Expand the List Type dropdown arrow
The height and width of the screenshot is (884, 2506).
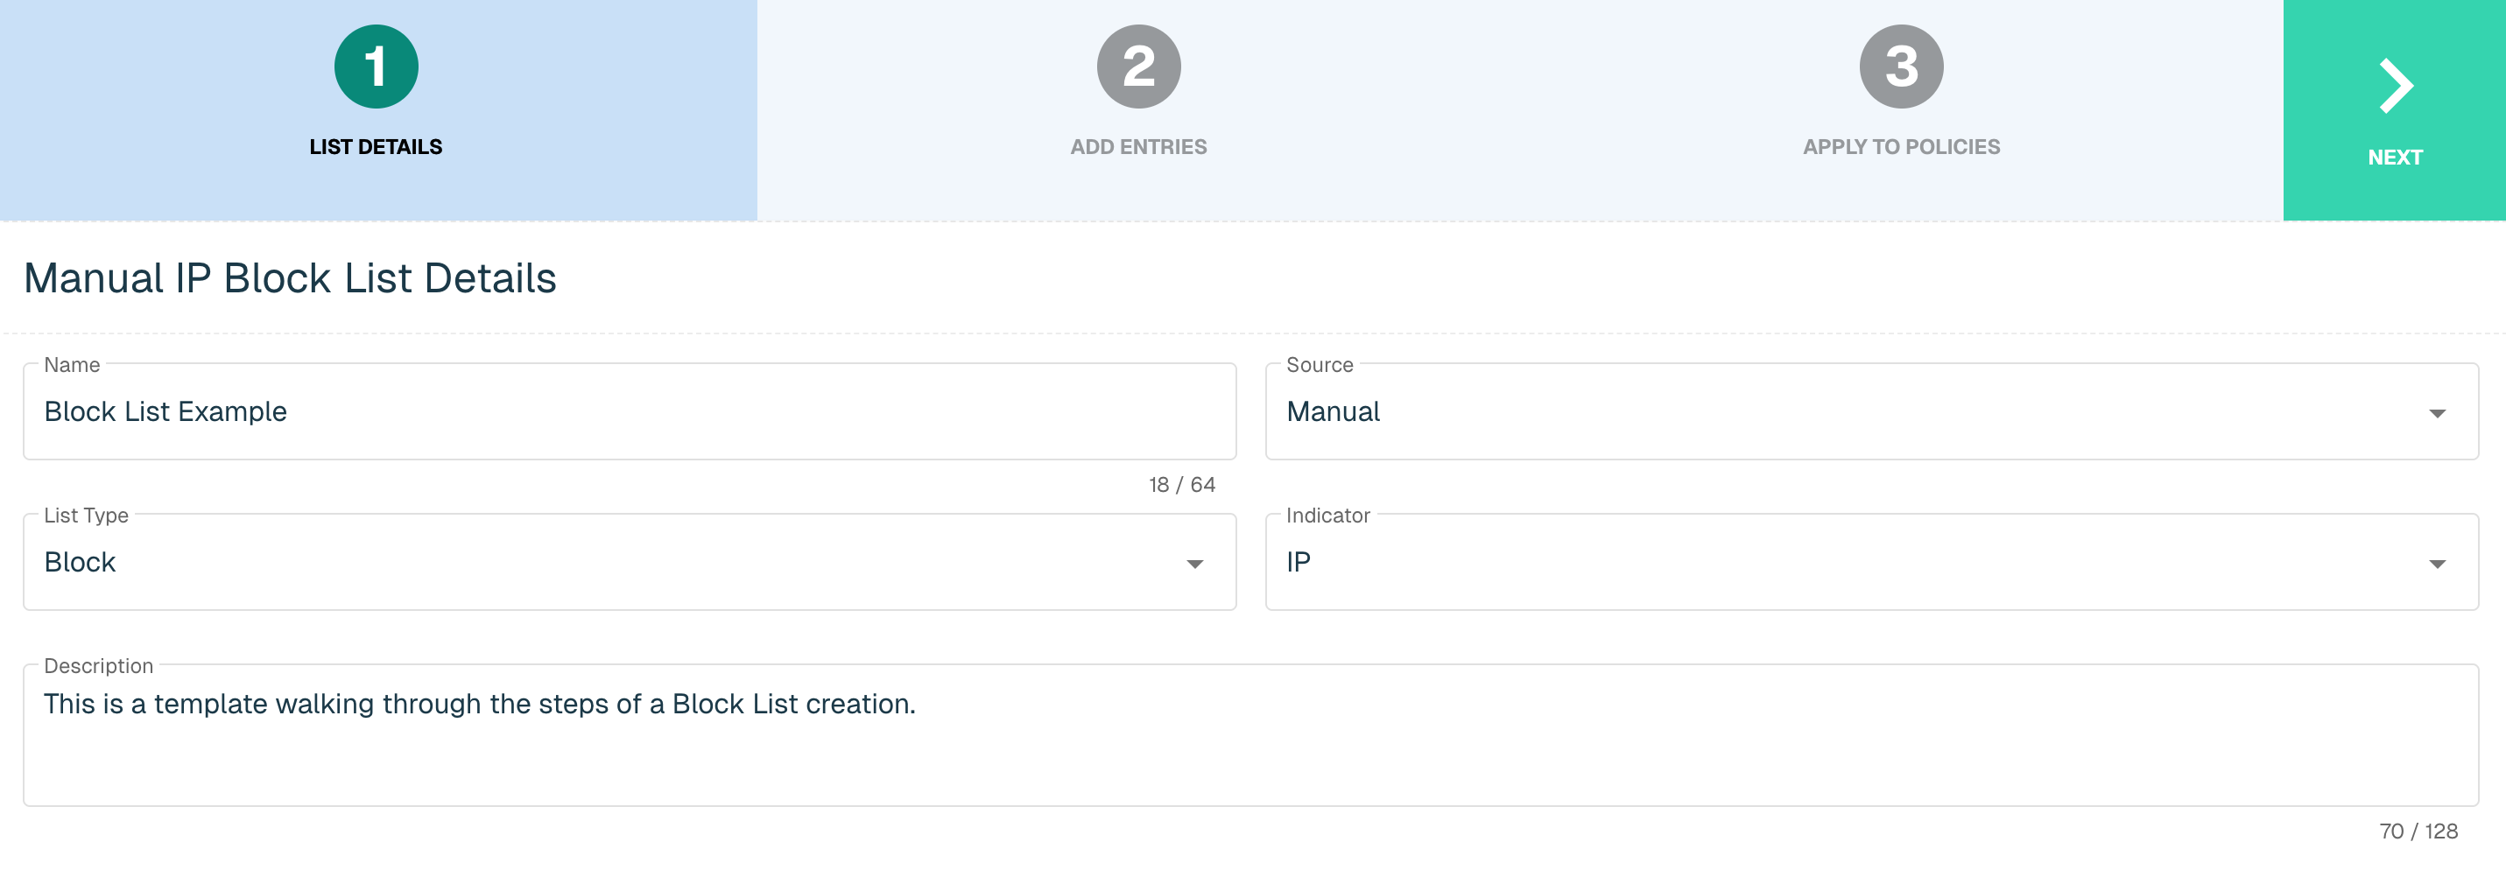1194,564
